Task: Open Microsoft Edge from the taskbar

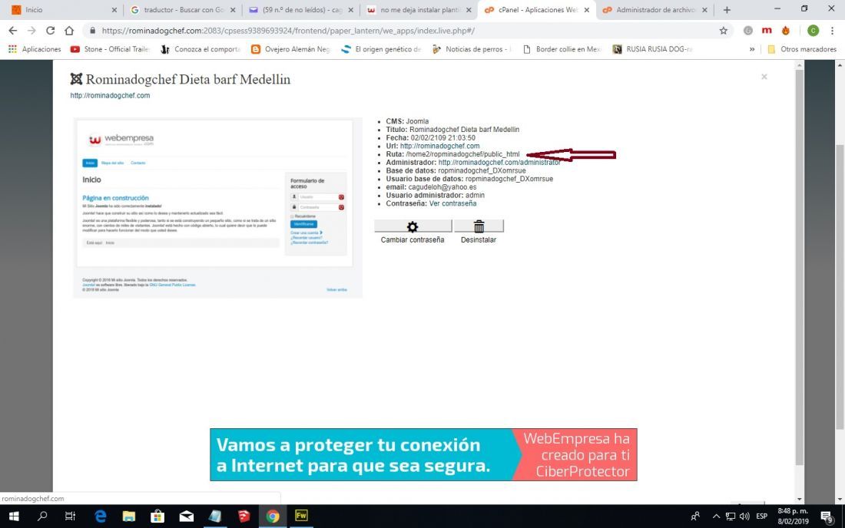Action: (100, 516)
